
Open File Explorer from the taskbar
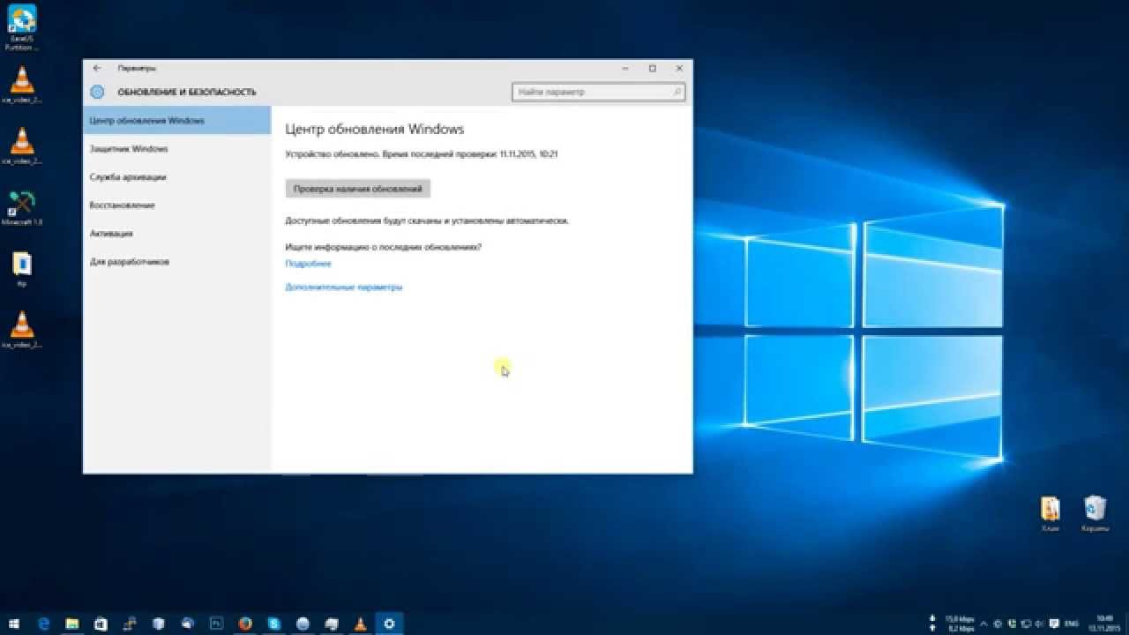(x=72, y=624)
